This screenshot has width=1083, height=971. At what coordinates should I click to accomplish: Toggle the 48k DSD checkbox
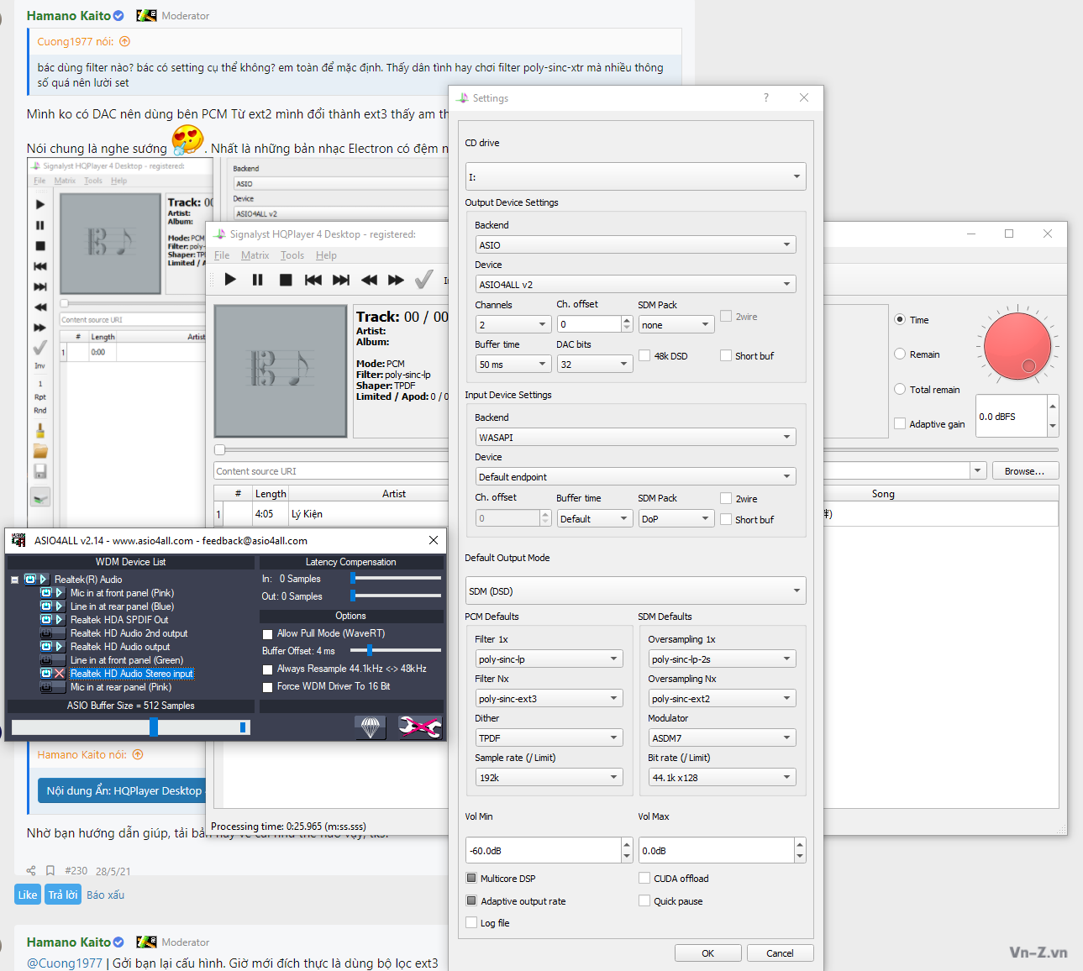[644, 355]
